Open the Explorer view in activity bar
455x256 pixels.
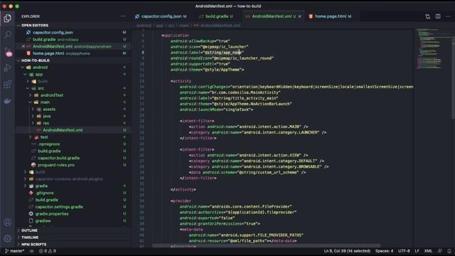(x=8, y=18)
